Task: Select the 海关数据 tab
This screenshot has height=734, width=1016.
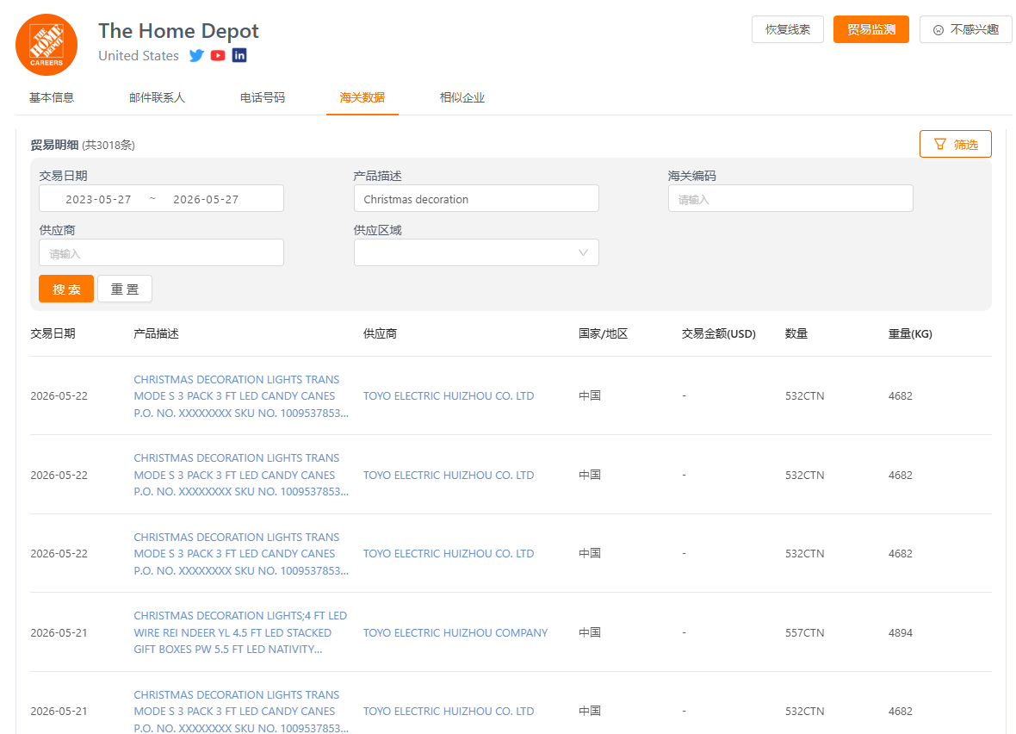Action: tap(362, 98)
